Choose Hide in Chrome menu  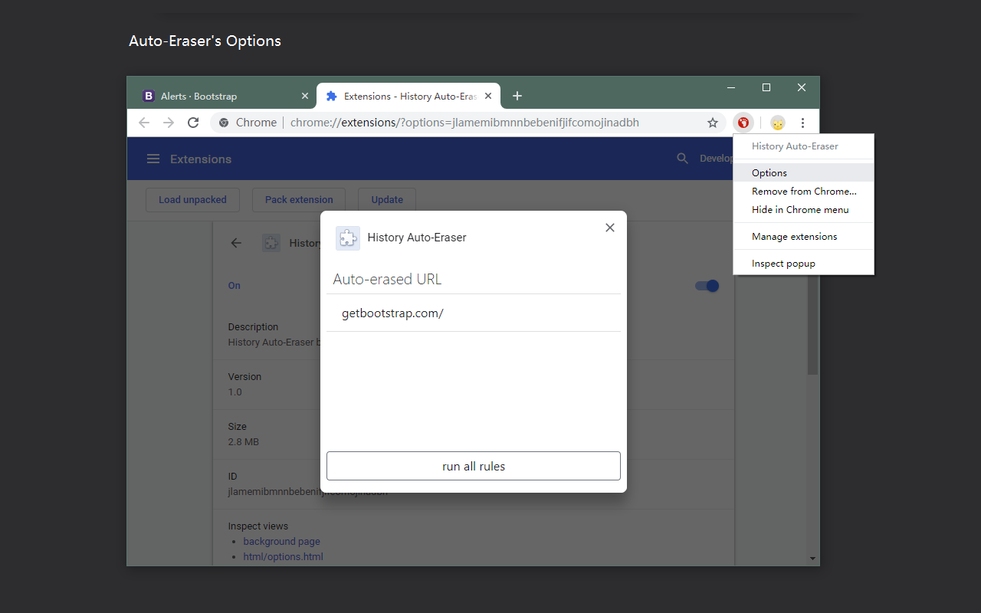pyautogui.click(x=803, y=210)
